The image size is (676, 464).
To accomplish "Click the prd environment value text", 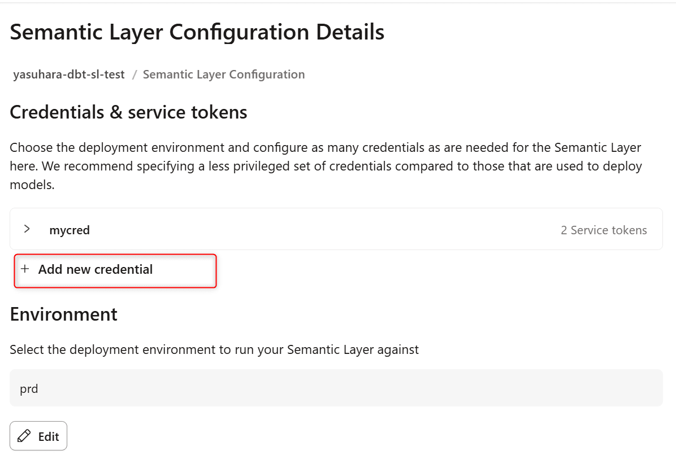I will click(x=29, y=388).
